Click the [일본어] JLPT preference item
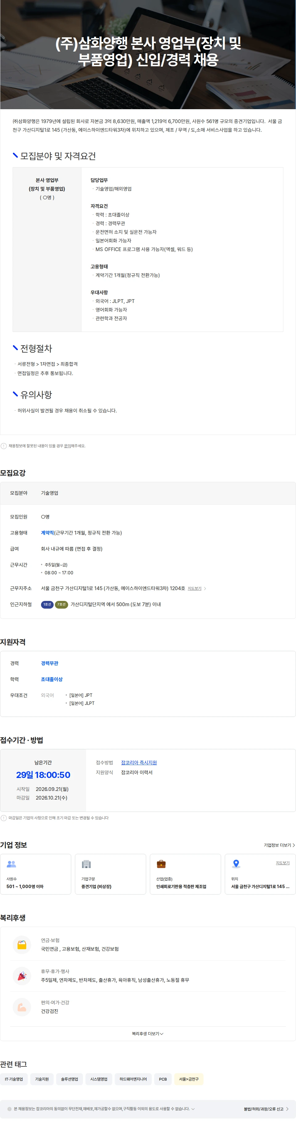The width and height of the screenshot is (296, 1125). click(x=82, y=703)
